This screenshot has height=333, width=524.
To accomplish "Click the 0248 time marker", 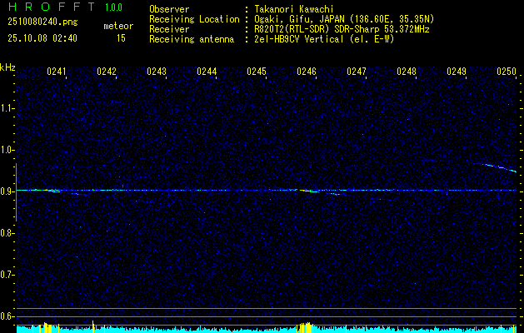I will coord(407,72).
